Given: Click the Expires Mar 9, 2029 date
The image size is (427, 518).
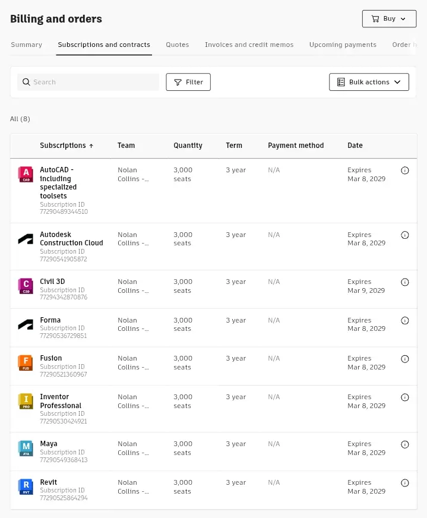Looking at the screenshot, I should (366, 286).
